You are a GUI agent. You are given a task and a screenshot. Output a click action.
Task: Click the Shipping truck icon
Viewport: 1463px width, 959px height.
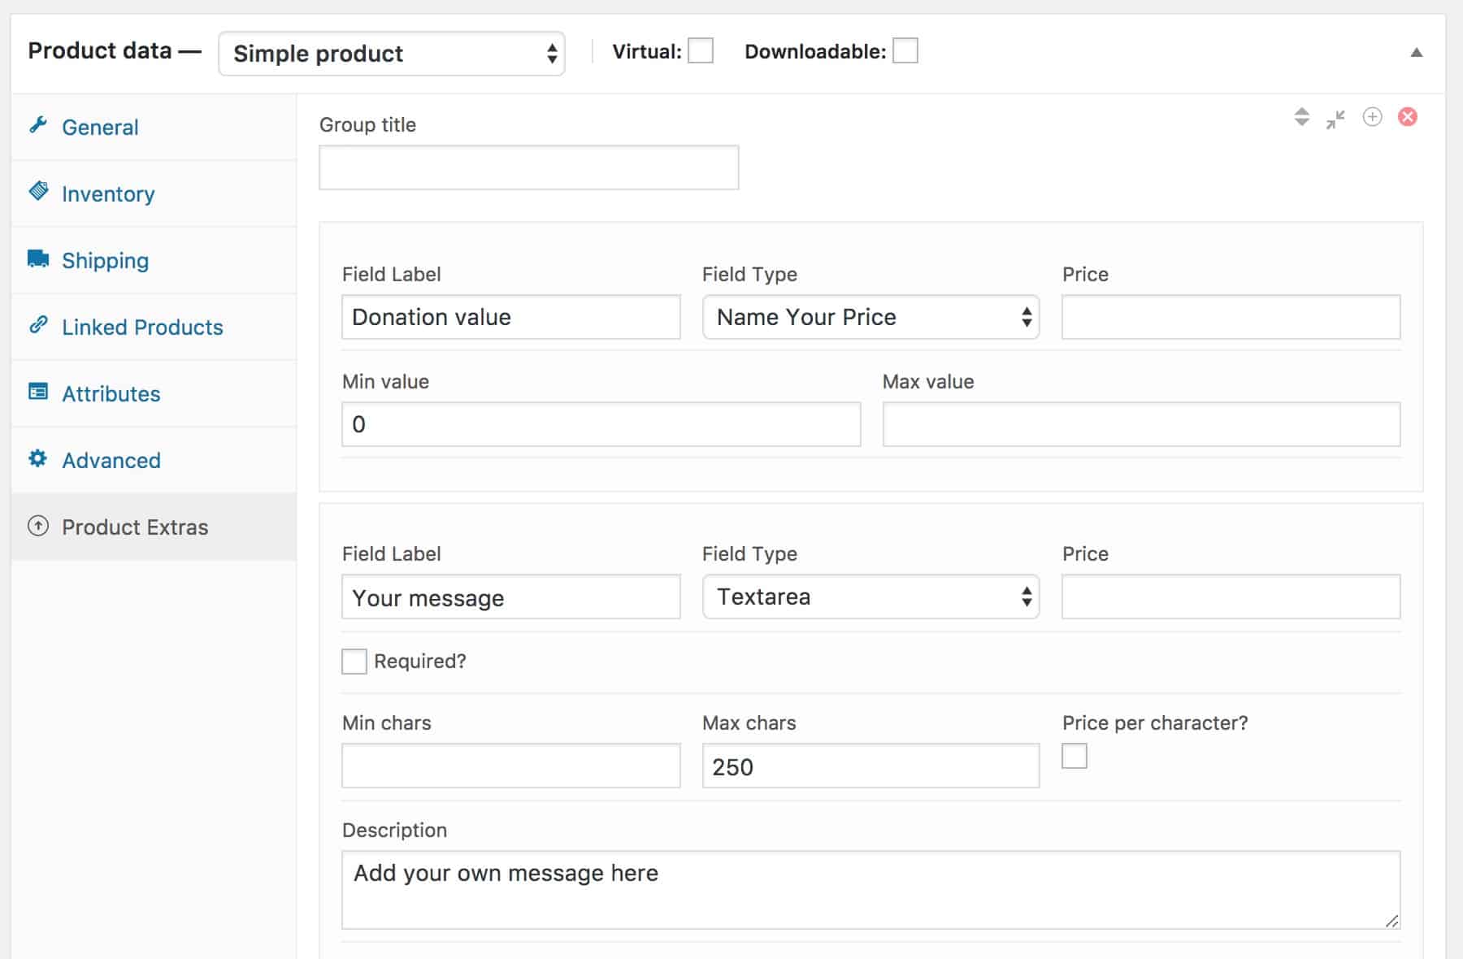click(38, 258)
